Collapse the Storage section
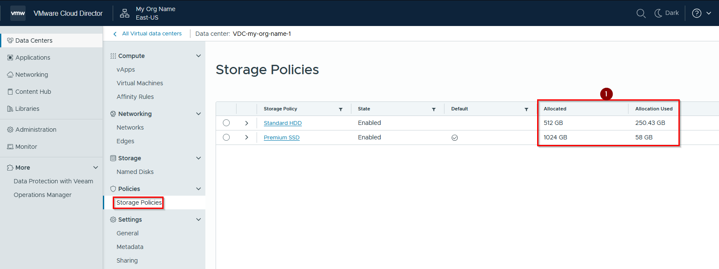The height and width of the screenshot is (269, 719). pyautogui.click(x=199, y=158)
